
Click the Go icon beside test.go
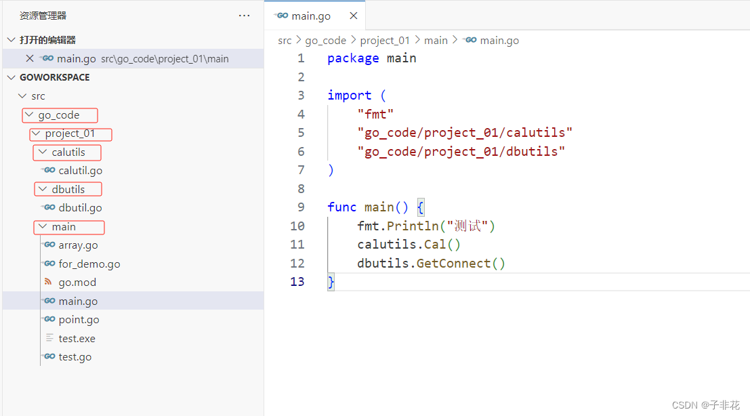(48, 356)
